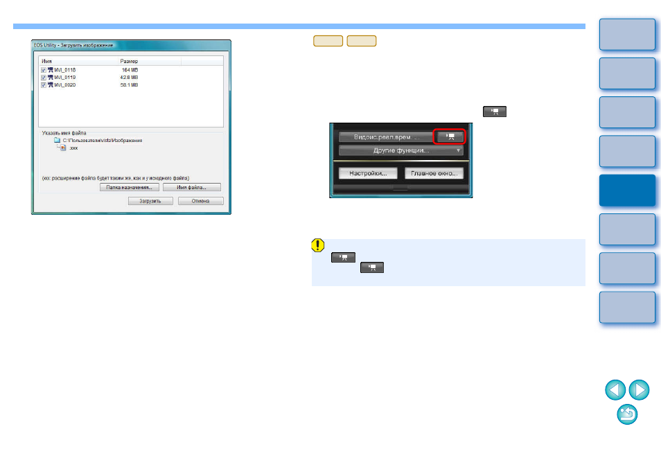Click the destination folder icon in dialog

pos(58,140)
